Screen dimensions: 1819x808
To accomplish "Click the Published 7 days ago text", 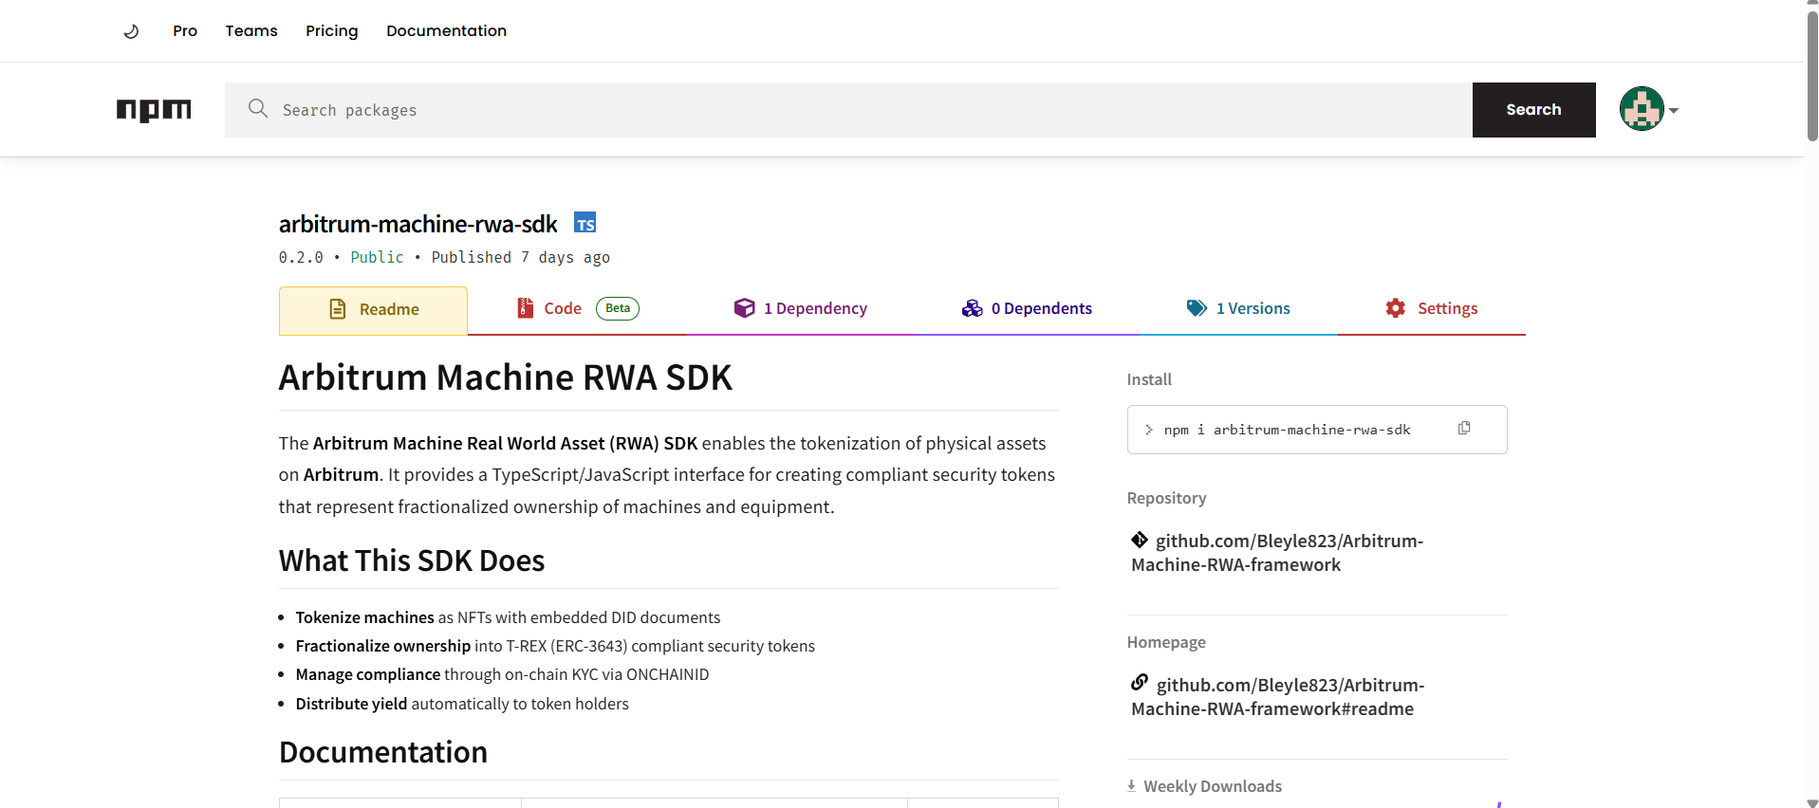I will [x=521, y=258].
